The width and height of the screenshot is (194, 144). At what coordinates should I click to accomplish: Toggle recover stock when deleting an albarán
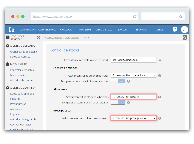tap(118, 102)
